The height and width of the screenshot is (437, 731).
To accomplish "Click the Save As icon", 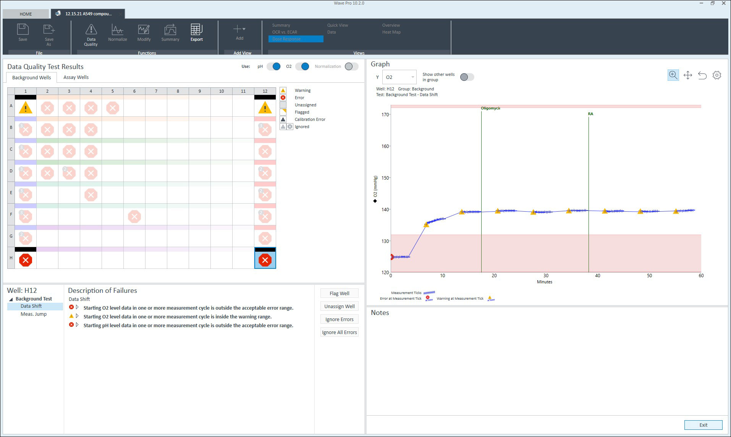I will coord(49,29).
